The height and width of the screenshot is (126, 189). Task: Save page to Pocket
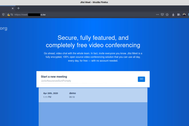pos(162,15)
